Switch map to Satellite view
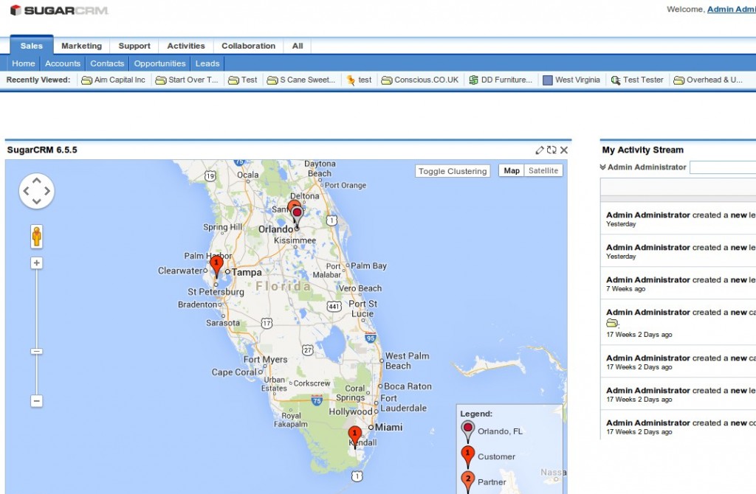 [x=543, y=170]
